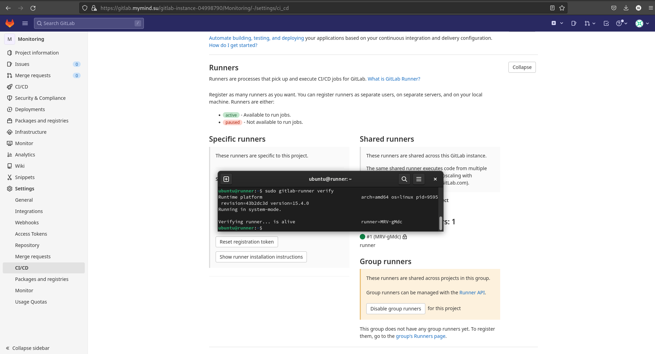Click the green status dot of runner #1
Screen dimensions: 655x354
click(363, 237)
